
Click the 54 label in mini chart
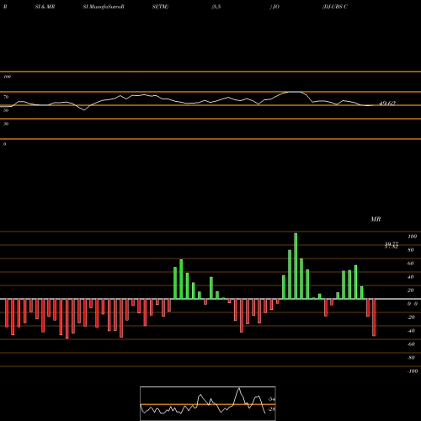pyautogui.click(x=271, y=399)
